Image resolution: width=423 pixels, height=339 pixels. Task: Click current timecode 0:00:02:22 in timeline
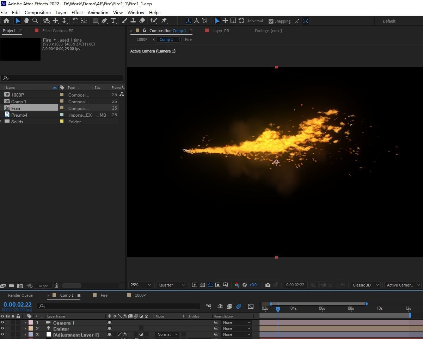click(x=18, y=304)
